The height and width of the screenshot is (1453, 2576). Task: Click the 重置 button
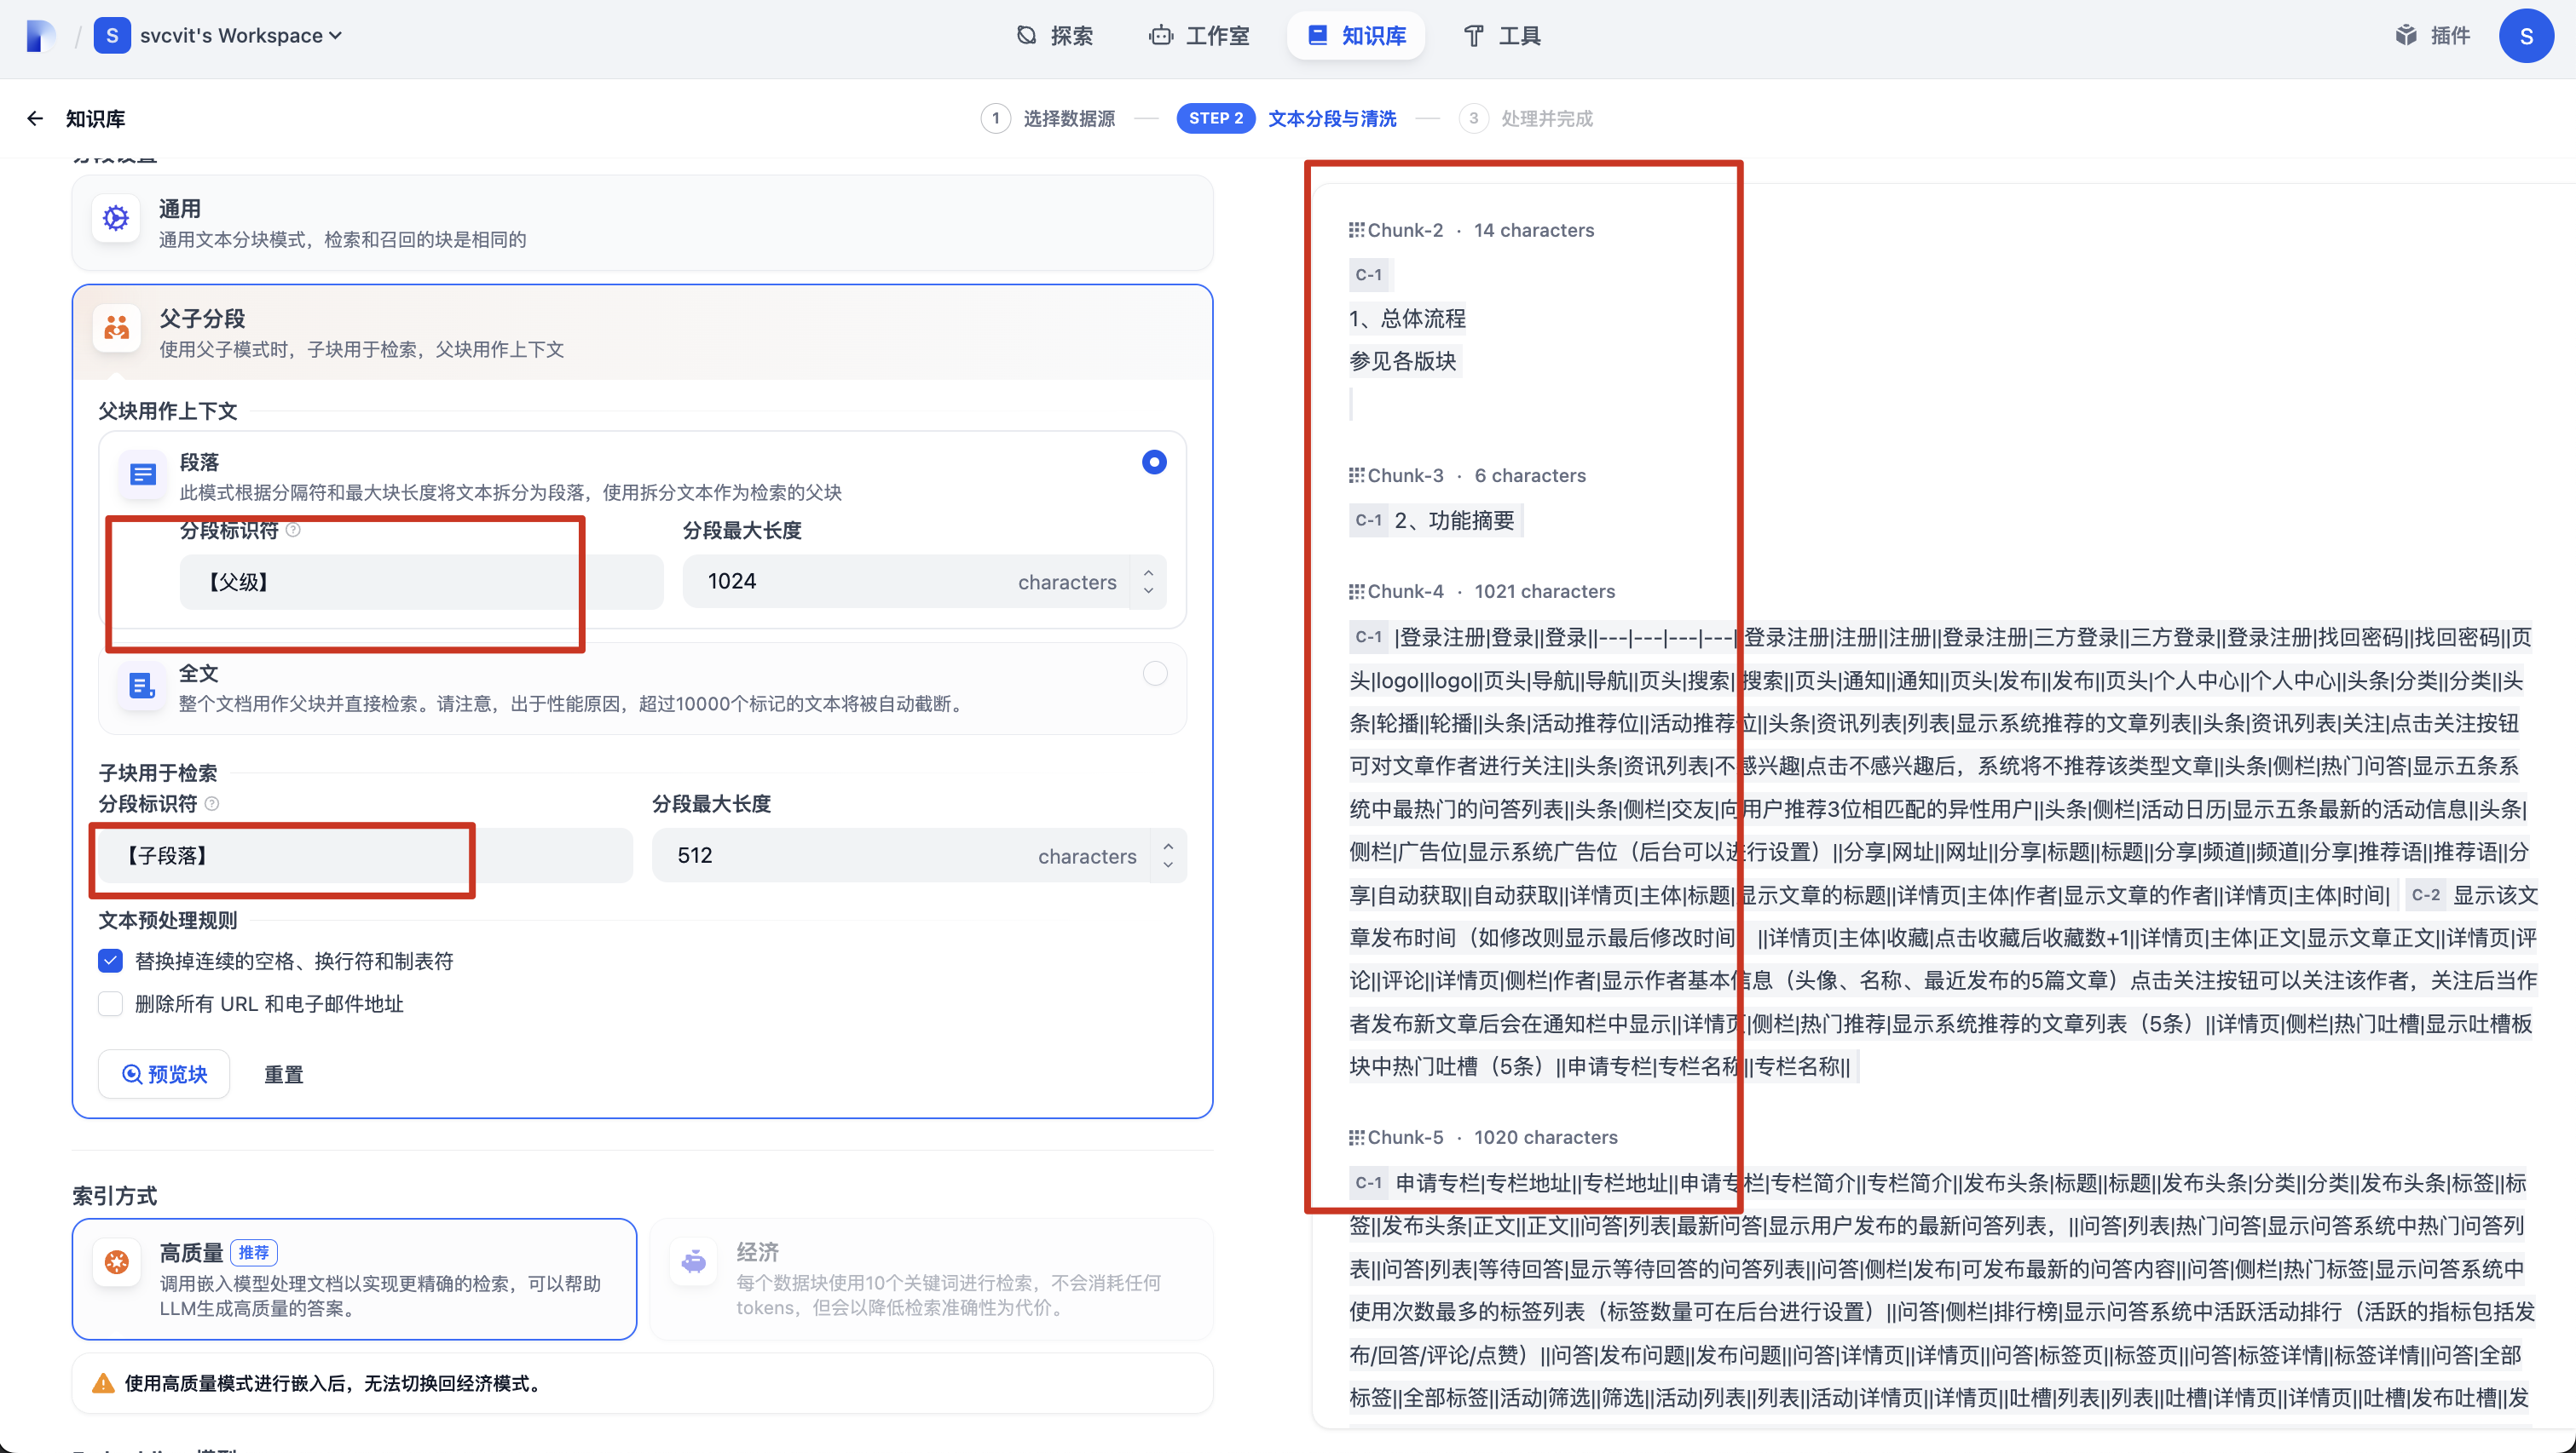(283, 1075)
